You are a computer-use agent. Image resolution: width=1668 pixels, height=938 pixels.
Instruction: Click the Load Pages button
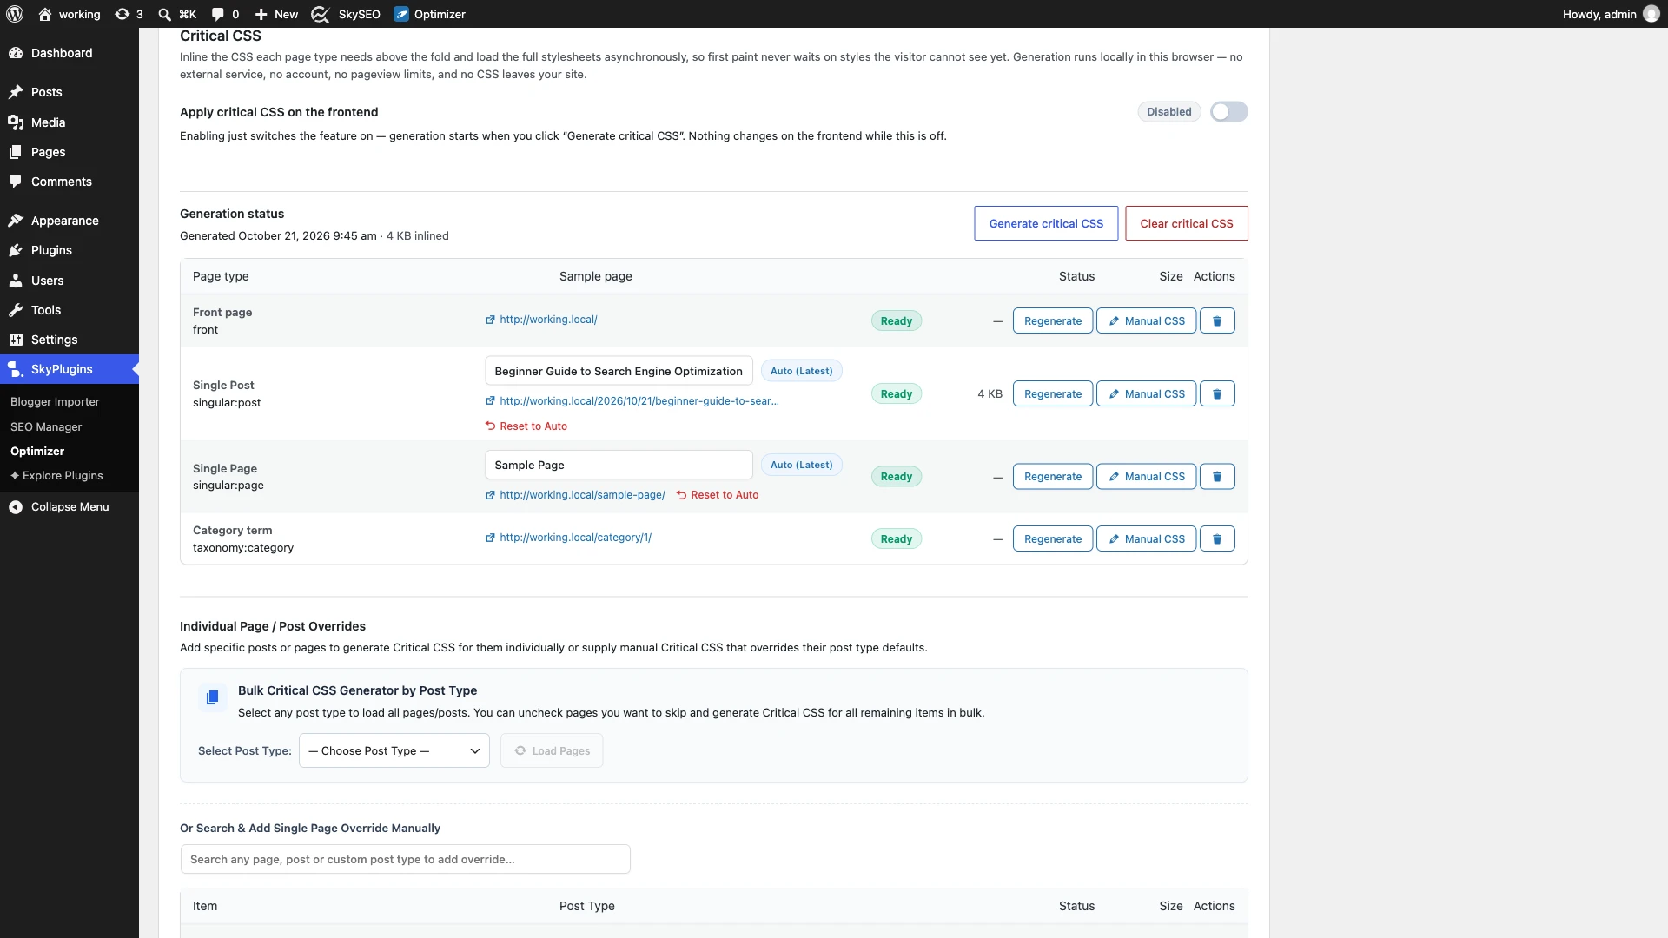click(x=552, y=751)
